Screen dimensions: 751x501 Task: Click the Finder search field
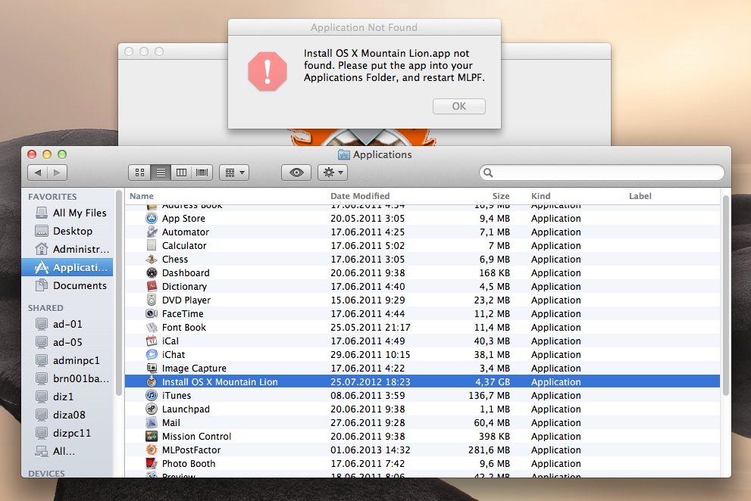click(x=602, y=173)
